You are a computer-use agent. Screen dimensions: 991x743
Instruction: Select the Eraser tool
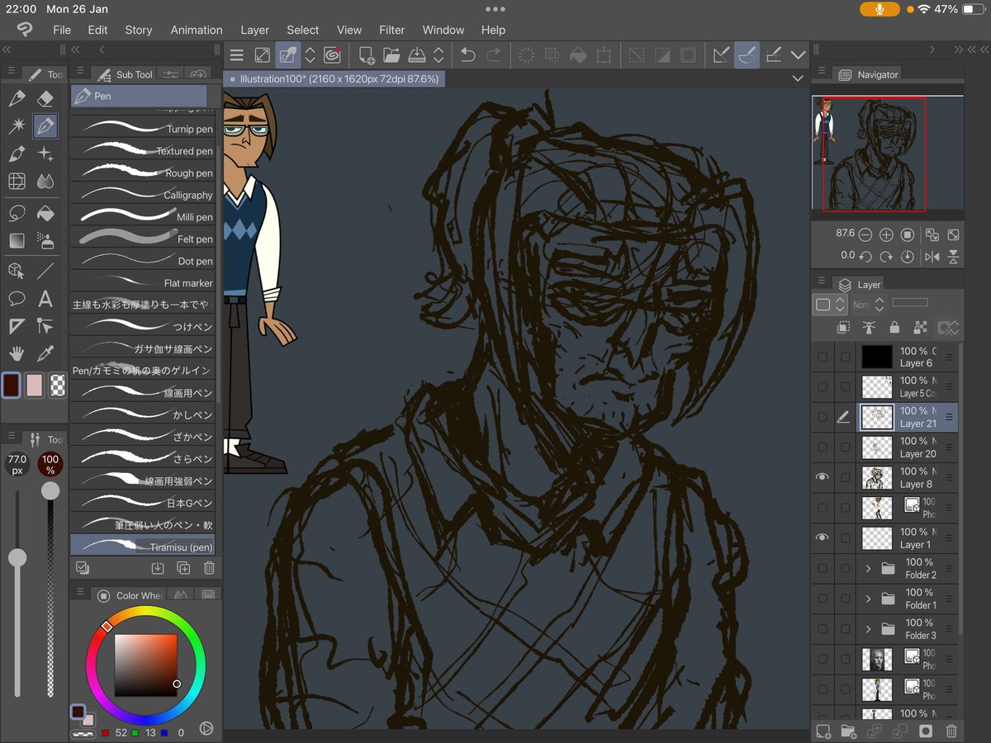[x=45, y=99]
